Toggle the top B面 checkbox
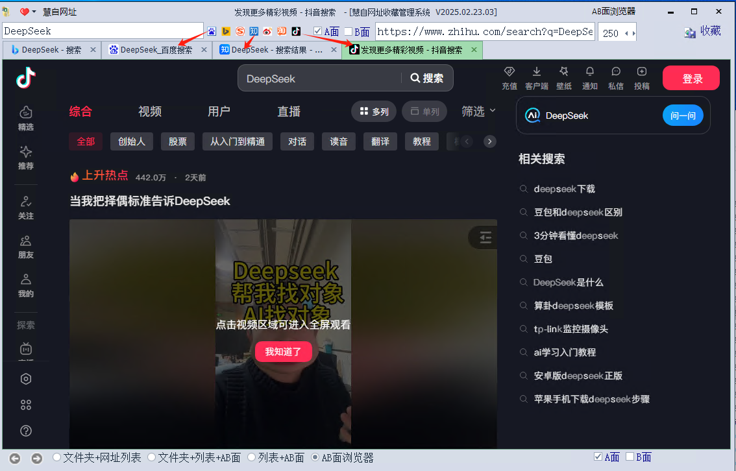 tap(349, 31)
